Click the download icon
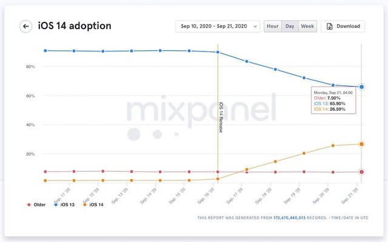The image size is (388, 242). [329, 26]
